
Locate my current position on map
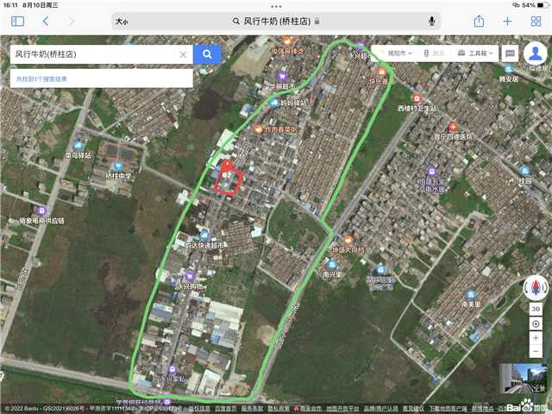pyautogui.click(x=536, y=323)
